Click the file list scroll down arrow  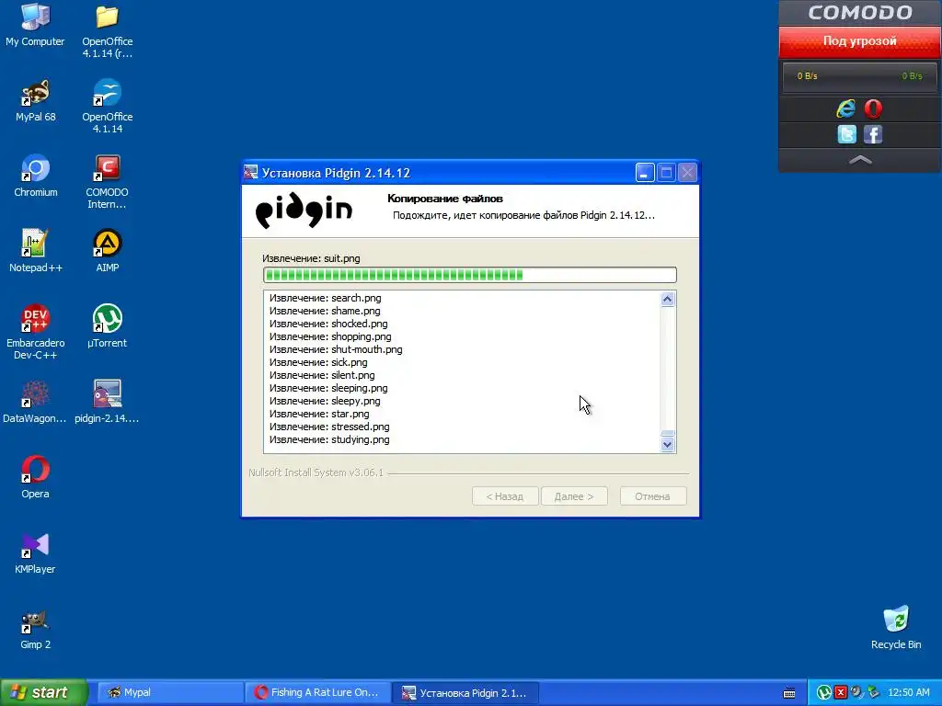tap(668, 445)
